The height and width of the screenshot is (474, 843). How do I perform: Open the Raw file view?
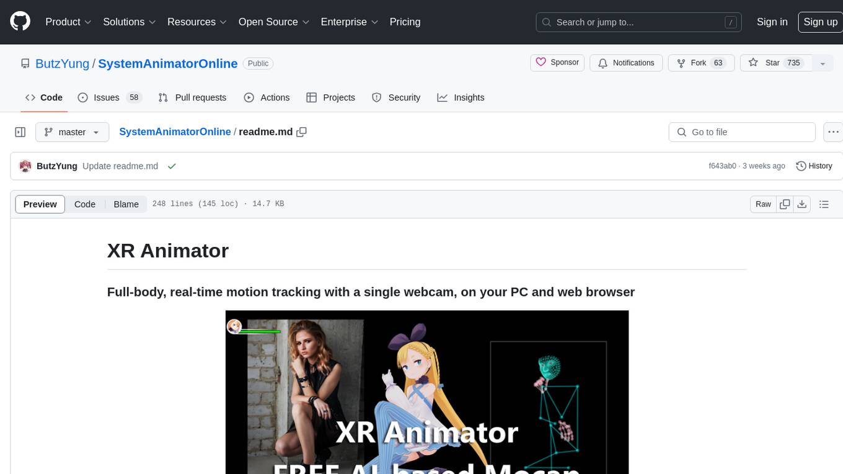763,204
